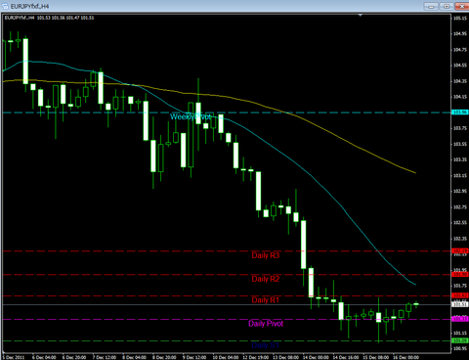Viewport: 469px width, 360px height.
Task: Maximize the EURJPY H4 chart window
Action: tap(447, 6)
